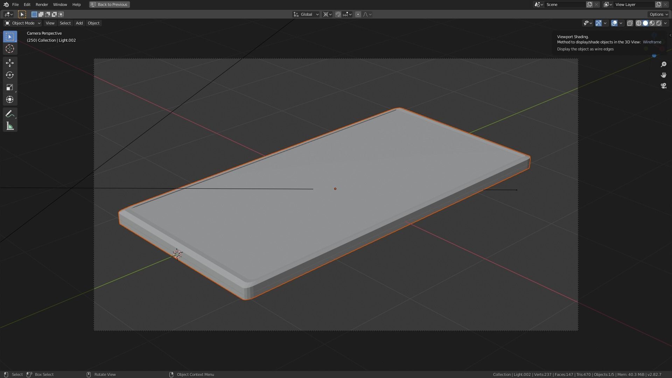Viewport: 672px width, 378px height.
Task: Click the Scene name field
Action: 565,5
